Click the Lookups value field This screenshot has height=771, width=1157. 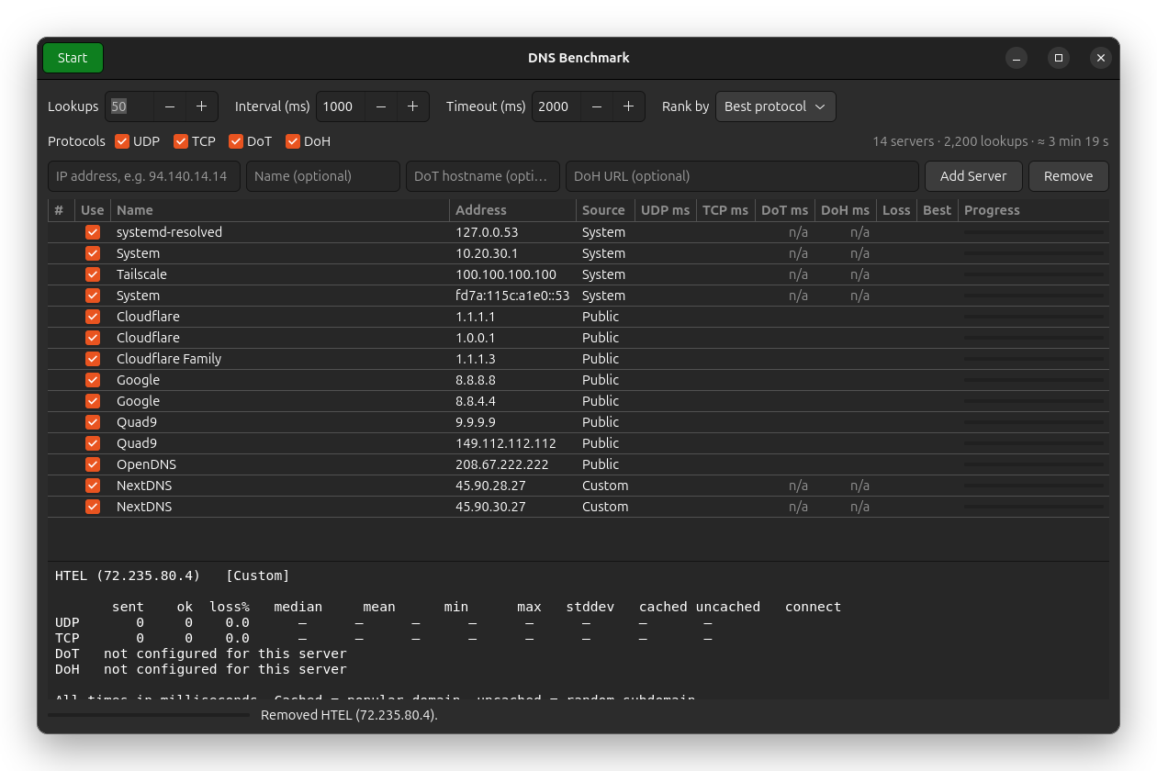pyautogui.click(x=129, y=106)
